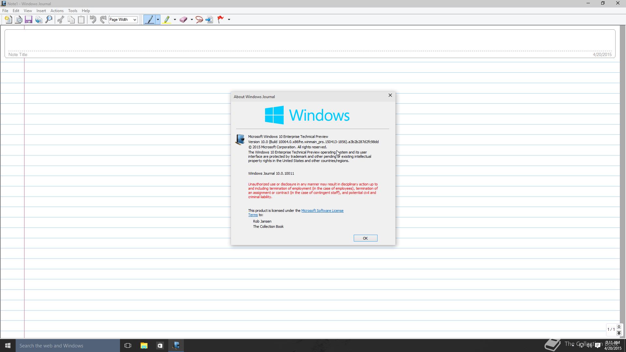The height and width of the screenshot is (352, 626).
Task: Open the Pen settings dropdown arrow
Action: point(158,20)
